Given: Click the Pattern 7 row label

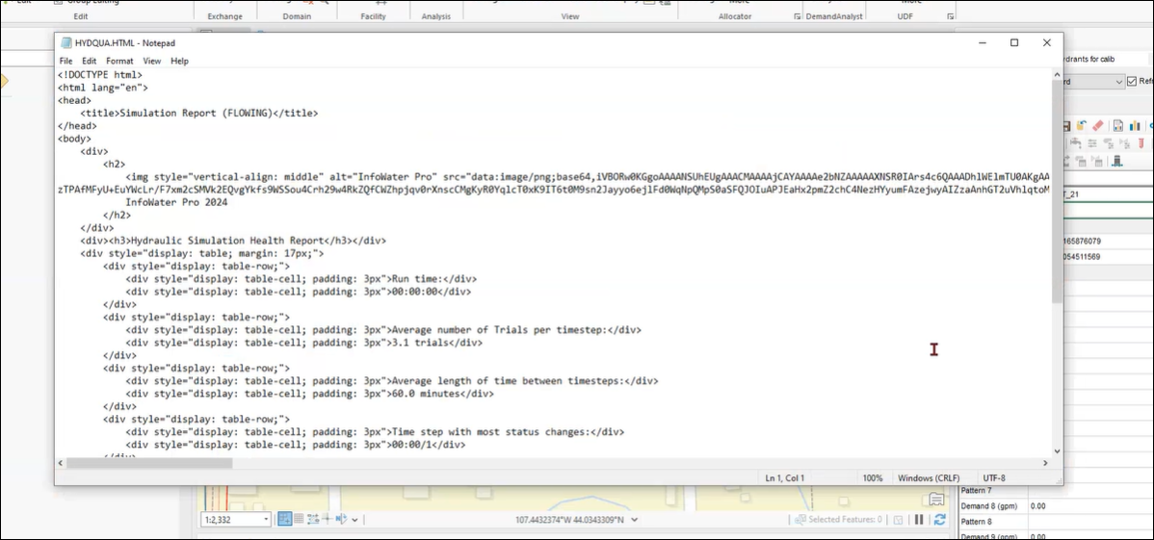Looking at the screenshot, I should pyautogui.click(x=976, y=491).
